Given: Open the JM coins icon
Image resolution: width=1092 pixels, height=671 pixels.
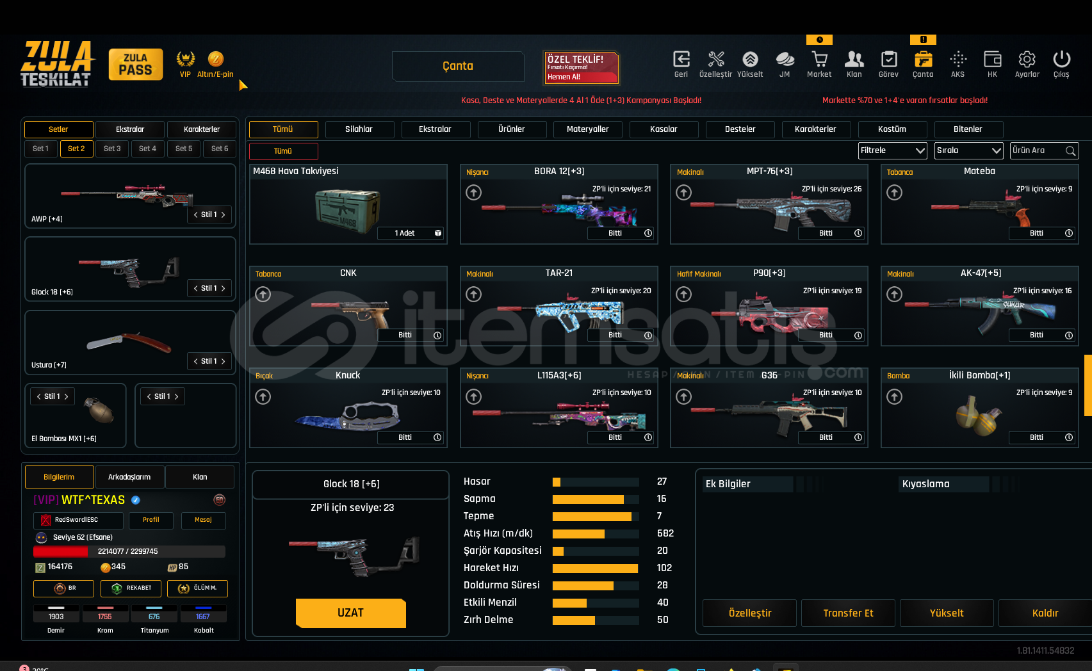Looking at the screenshot, I should tap(785, 60).
